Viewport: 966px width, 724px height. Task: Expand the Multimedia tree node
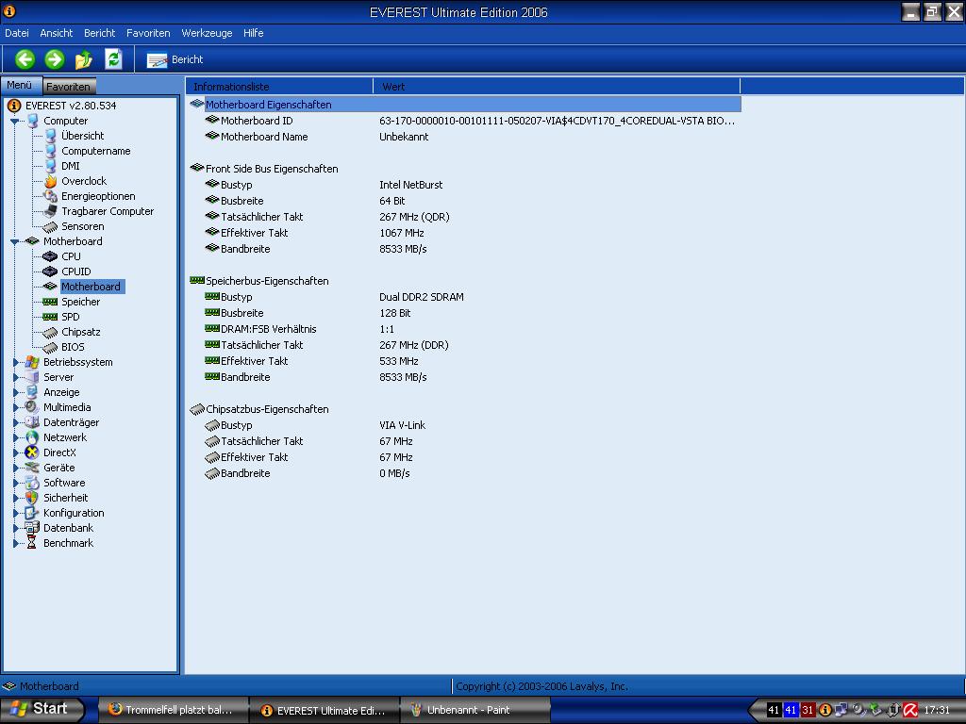[15, 407]
